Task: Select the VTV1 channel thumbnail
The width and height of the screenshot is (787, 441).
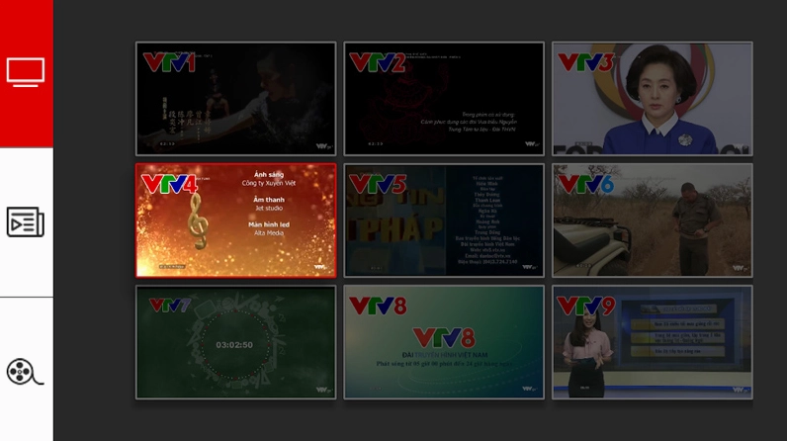Action: click(x=236, y=99)
